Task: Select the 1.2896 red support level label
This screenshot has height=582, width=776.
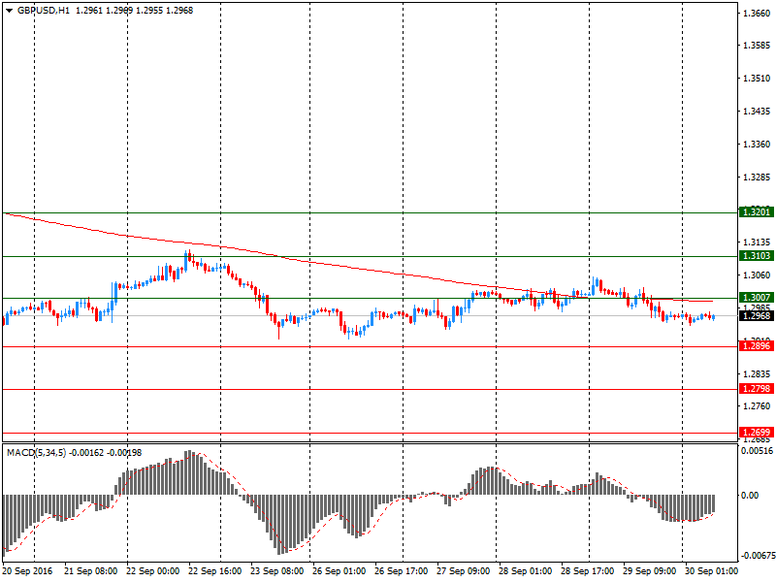Action: click(757, 346)
